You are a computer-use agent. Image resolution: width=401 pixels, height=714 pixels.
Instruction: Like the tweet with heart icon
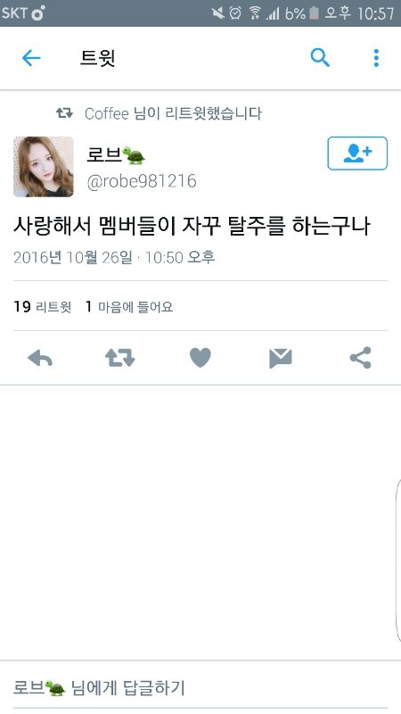point(200,358)
